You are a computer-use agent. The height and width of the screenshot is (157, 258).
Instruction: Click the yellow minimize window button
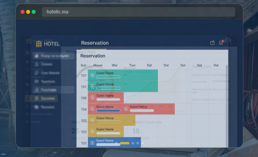[28, 12]
